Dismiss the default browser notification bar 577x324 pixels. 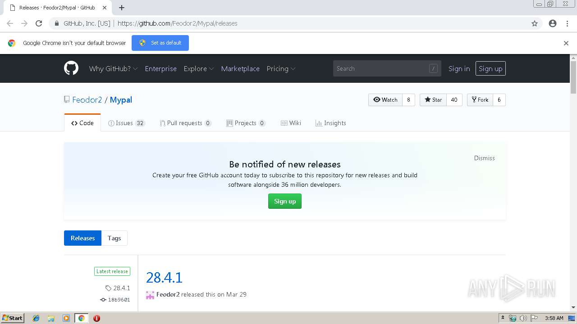pyautogui.click(x=566, y=43)
